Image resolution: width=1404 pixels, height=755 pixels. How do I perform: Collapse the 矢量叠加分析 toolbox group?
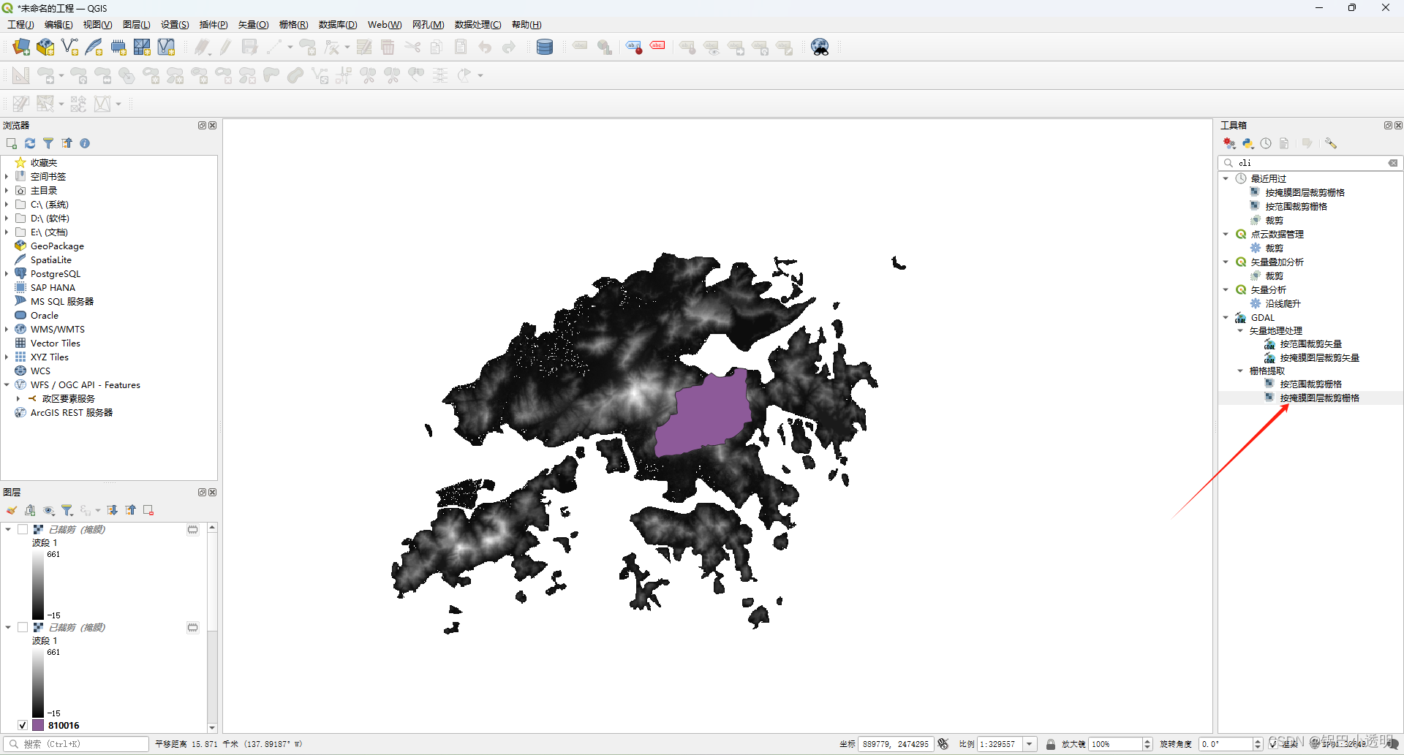click(1226, 262)
